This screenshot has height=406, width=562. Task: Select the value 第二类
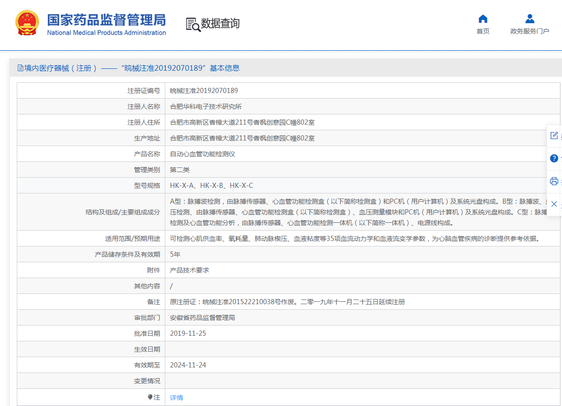coord(180,170)
